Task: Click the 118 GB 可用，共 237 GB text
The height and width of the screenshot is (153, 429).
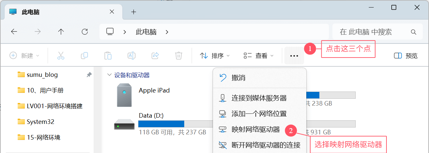Action: (172, 132)
